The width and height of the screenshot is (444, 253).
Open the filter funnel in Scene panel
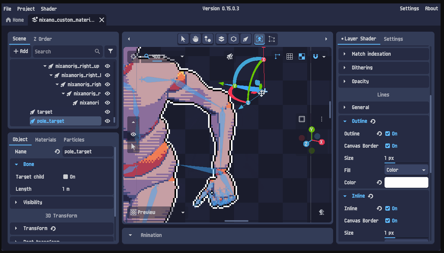(111, 52)
